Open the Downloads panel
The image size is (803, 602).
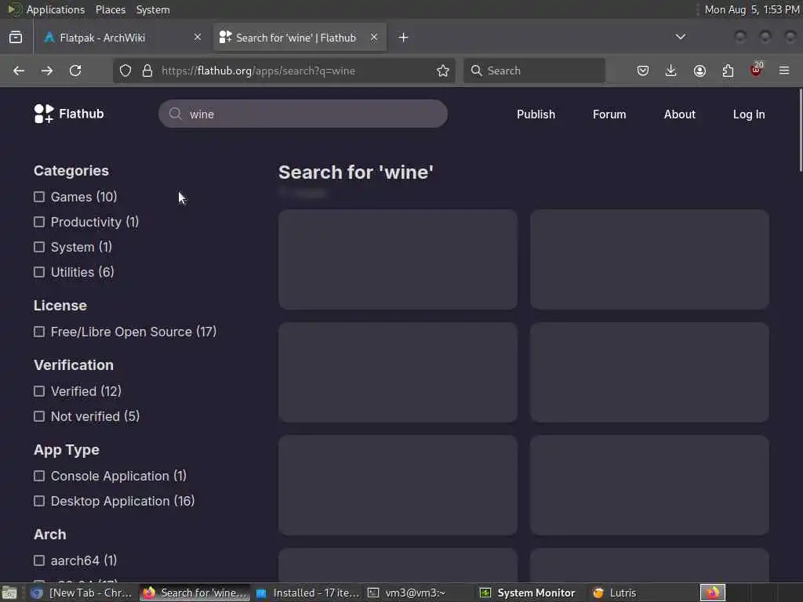[671, 71]
